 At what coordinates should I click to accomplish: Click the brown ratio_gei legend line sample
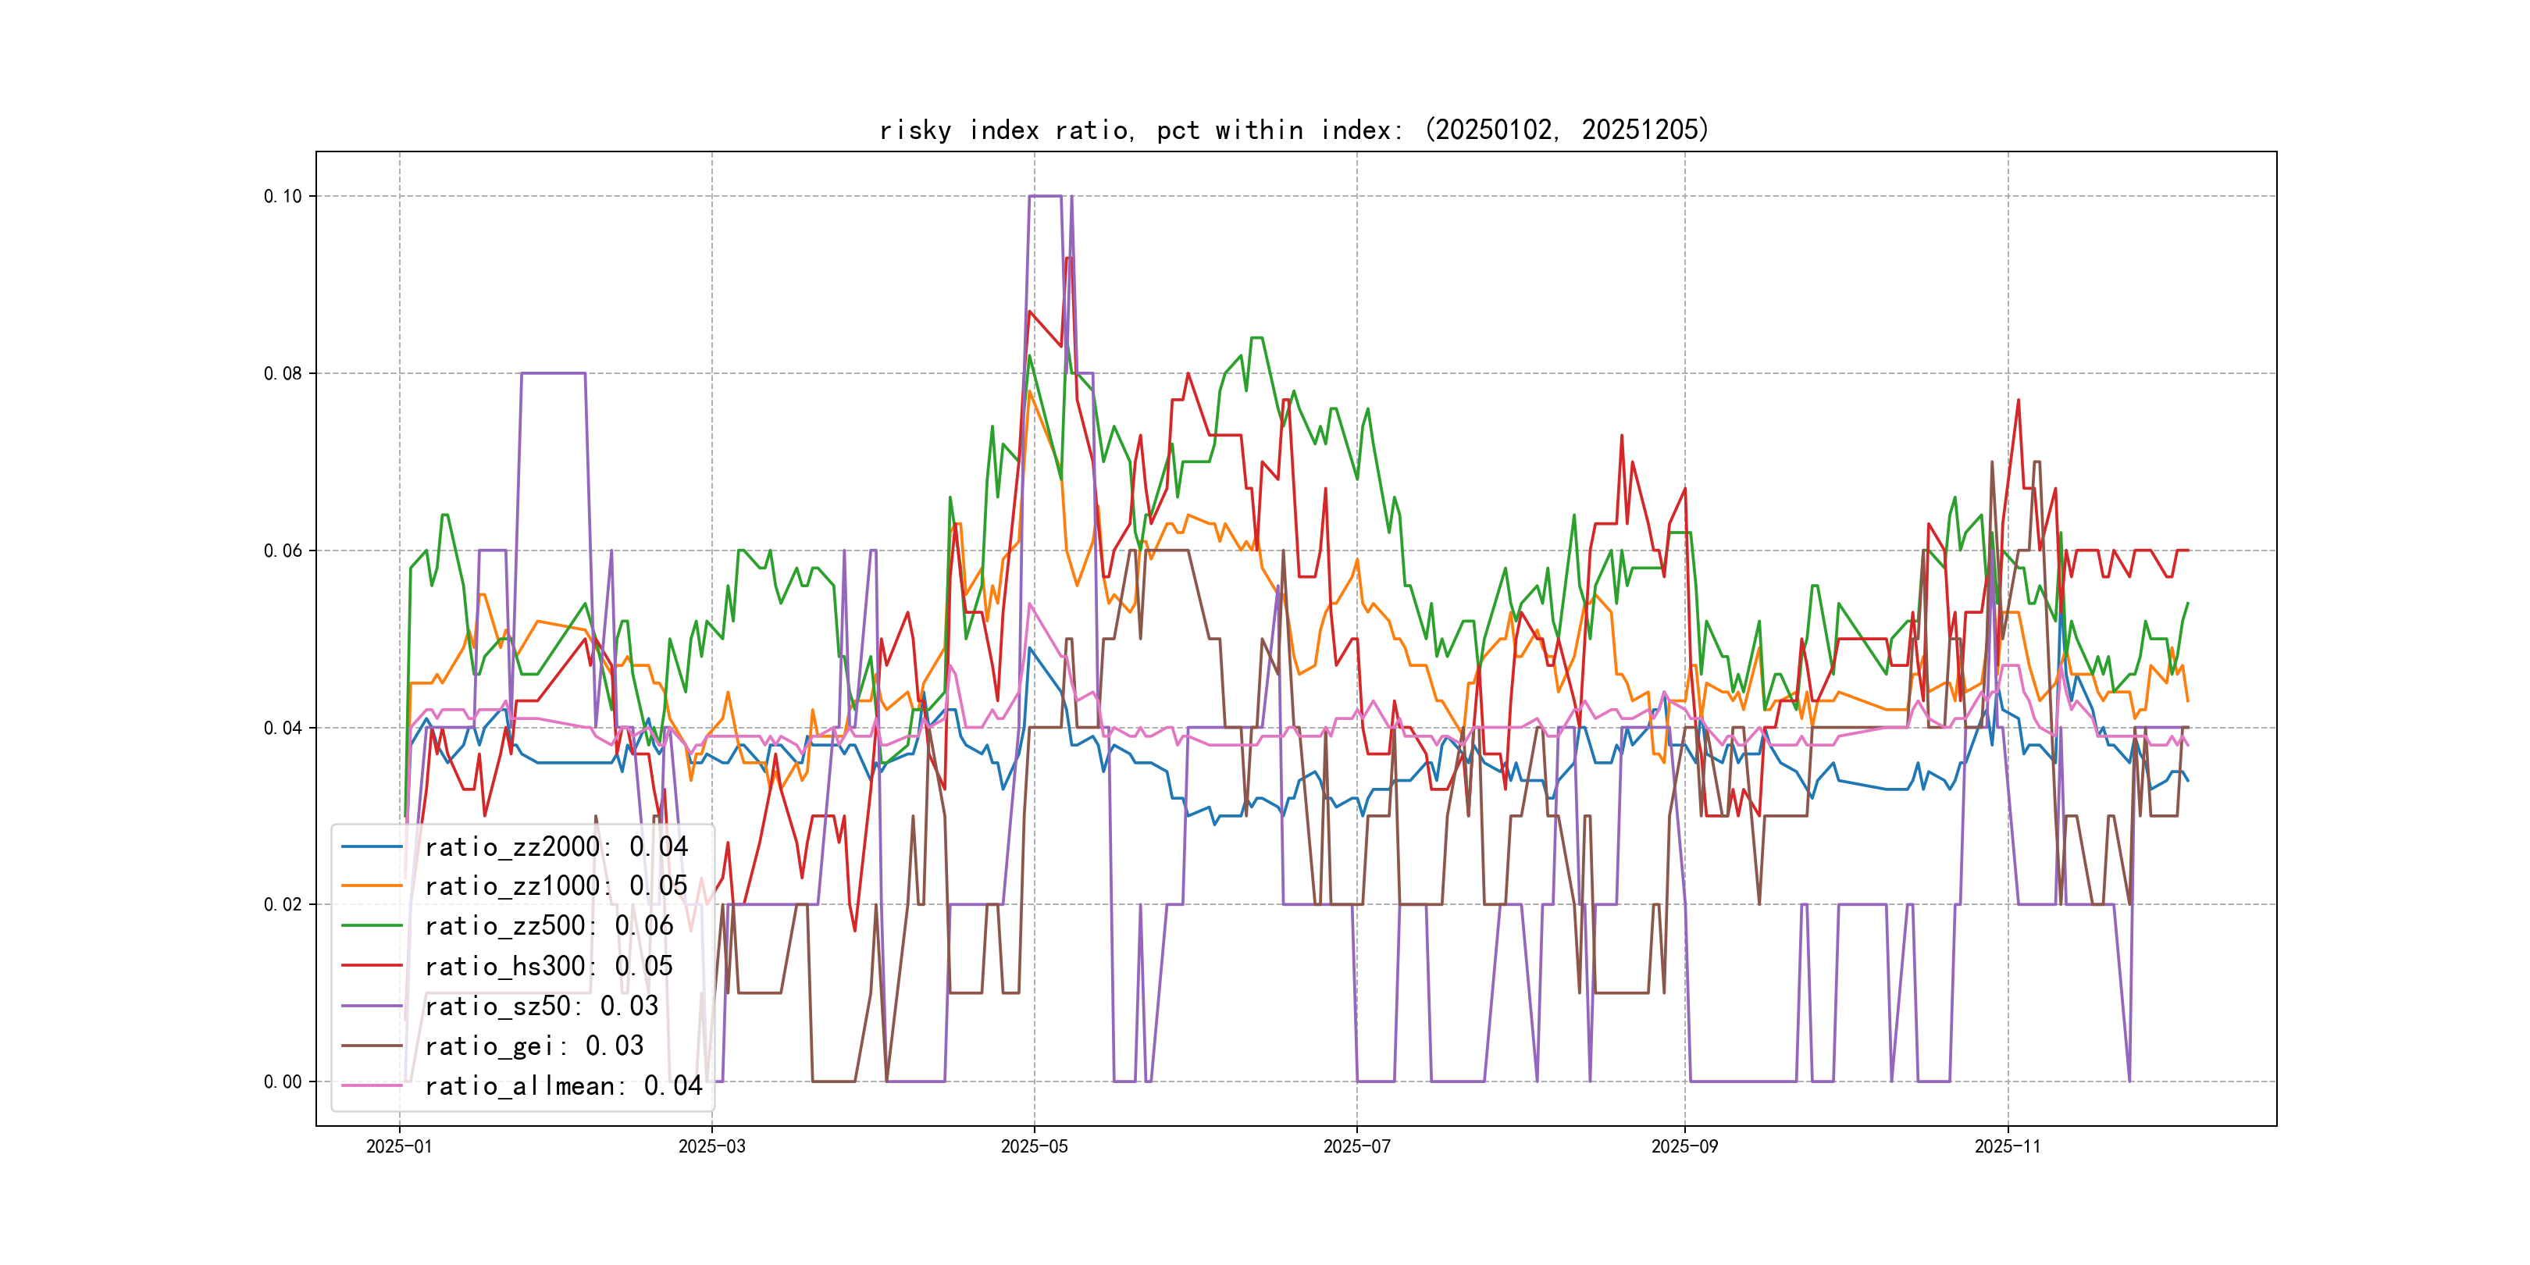[371, 1046]
